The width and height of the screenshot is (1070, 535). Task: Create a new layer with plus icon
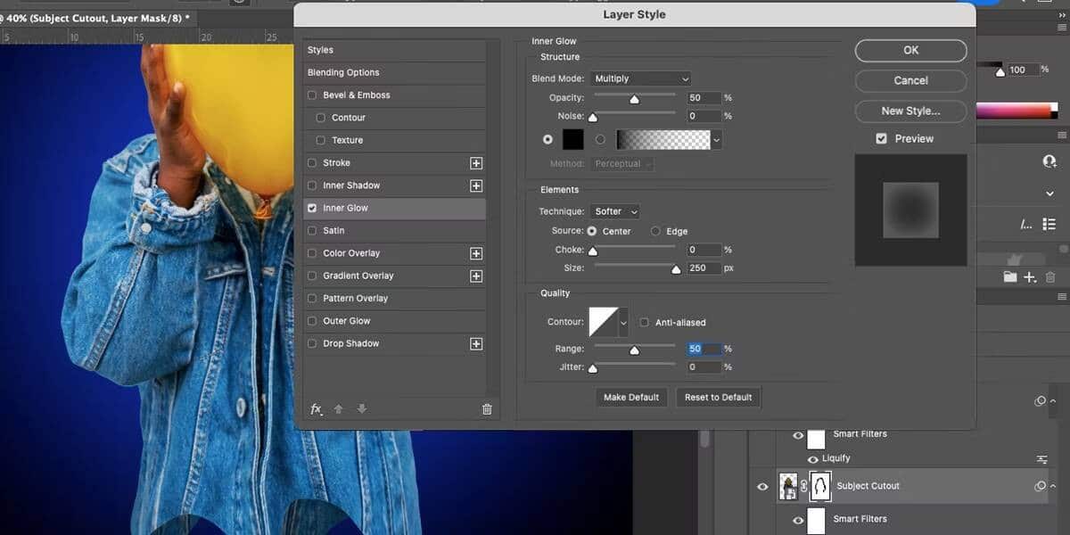[1029, 277]
